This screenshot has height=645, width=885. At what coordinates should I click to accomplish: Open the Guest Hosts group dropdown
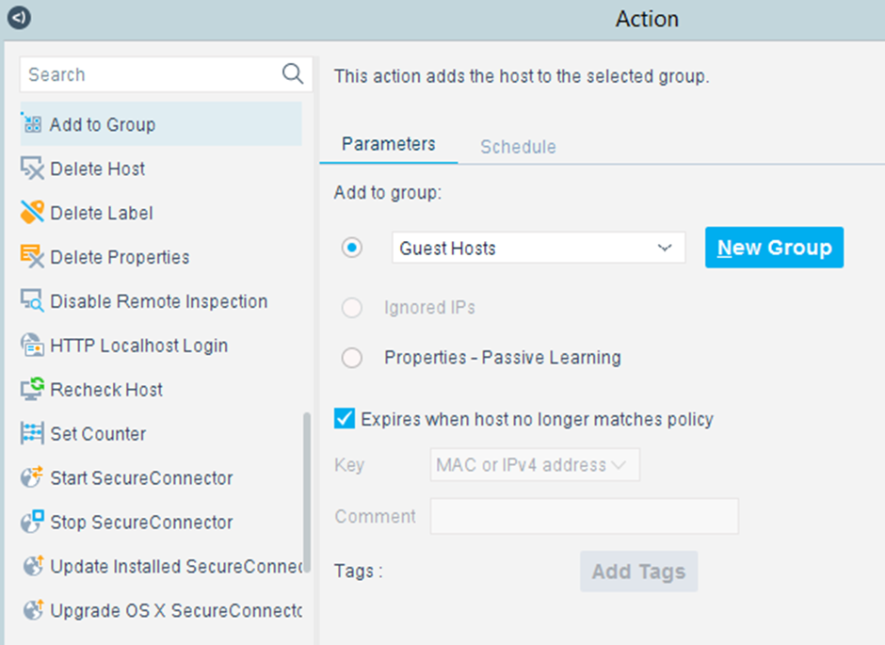click(539, 248)
